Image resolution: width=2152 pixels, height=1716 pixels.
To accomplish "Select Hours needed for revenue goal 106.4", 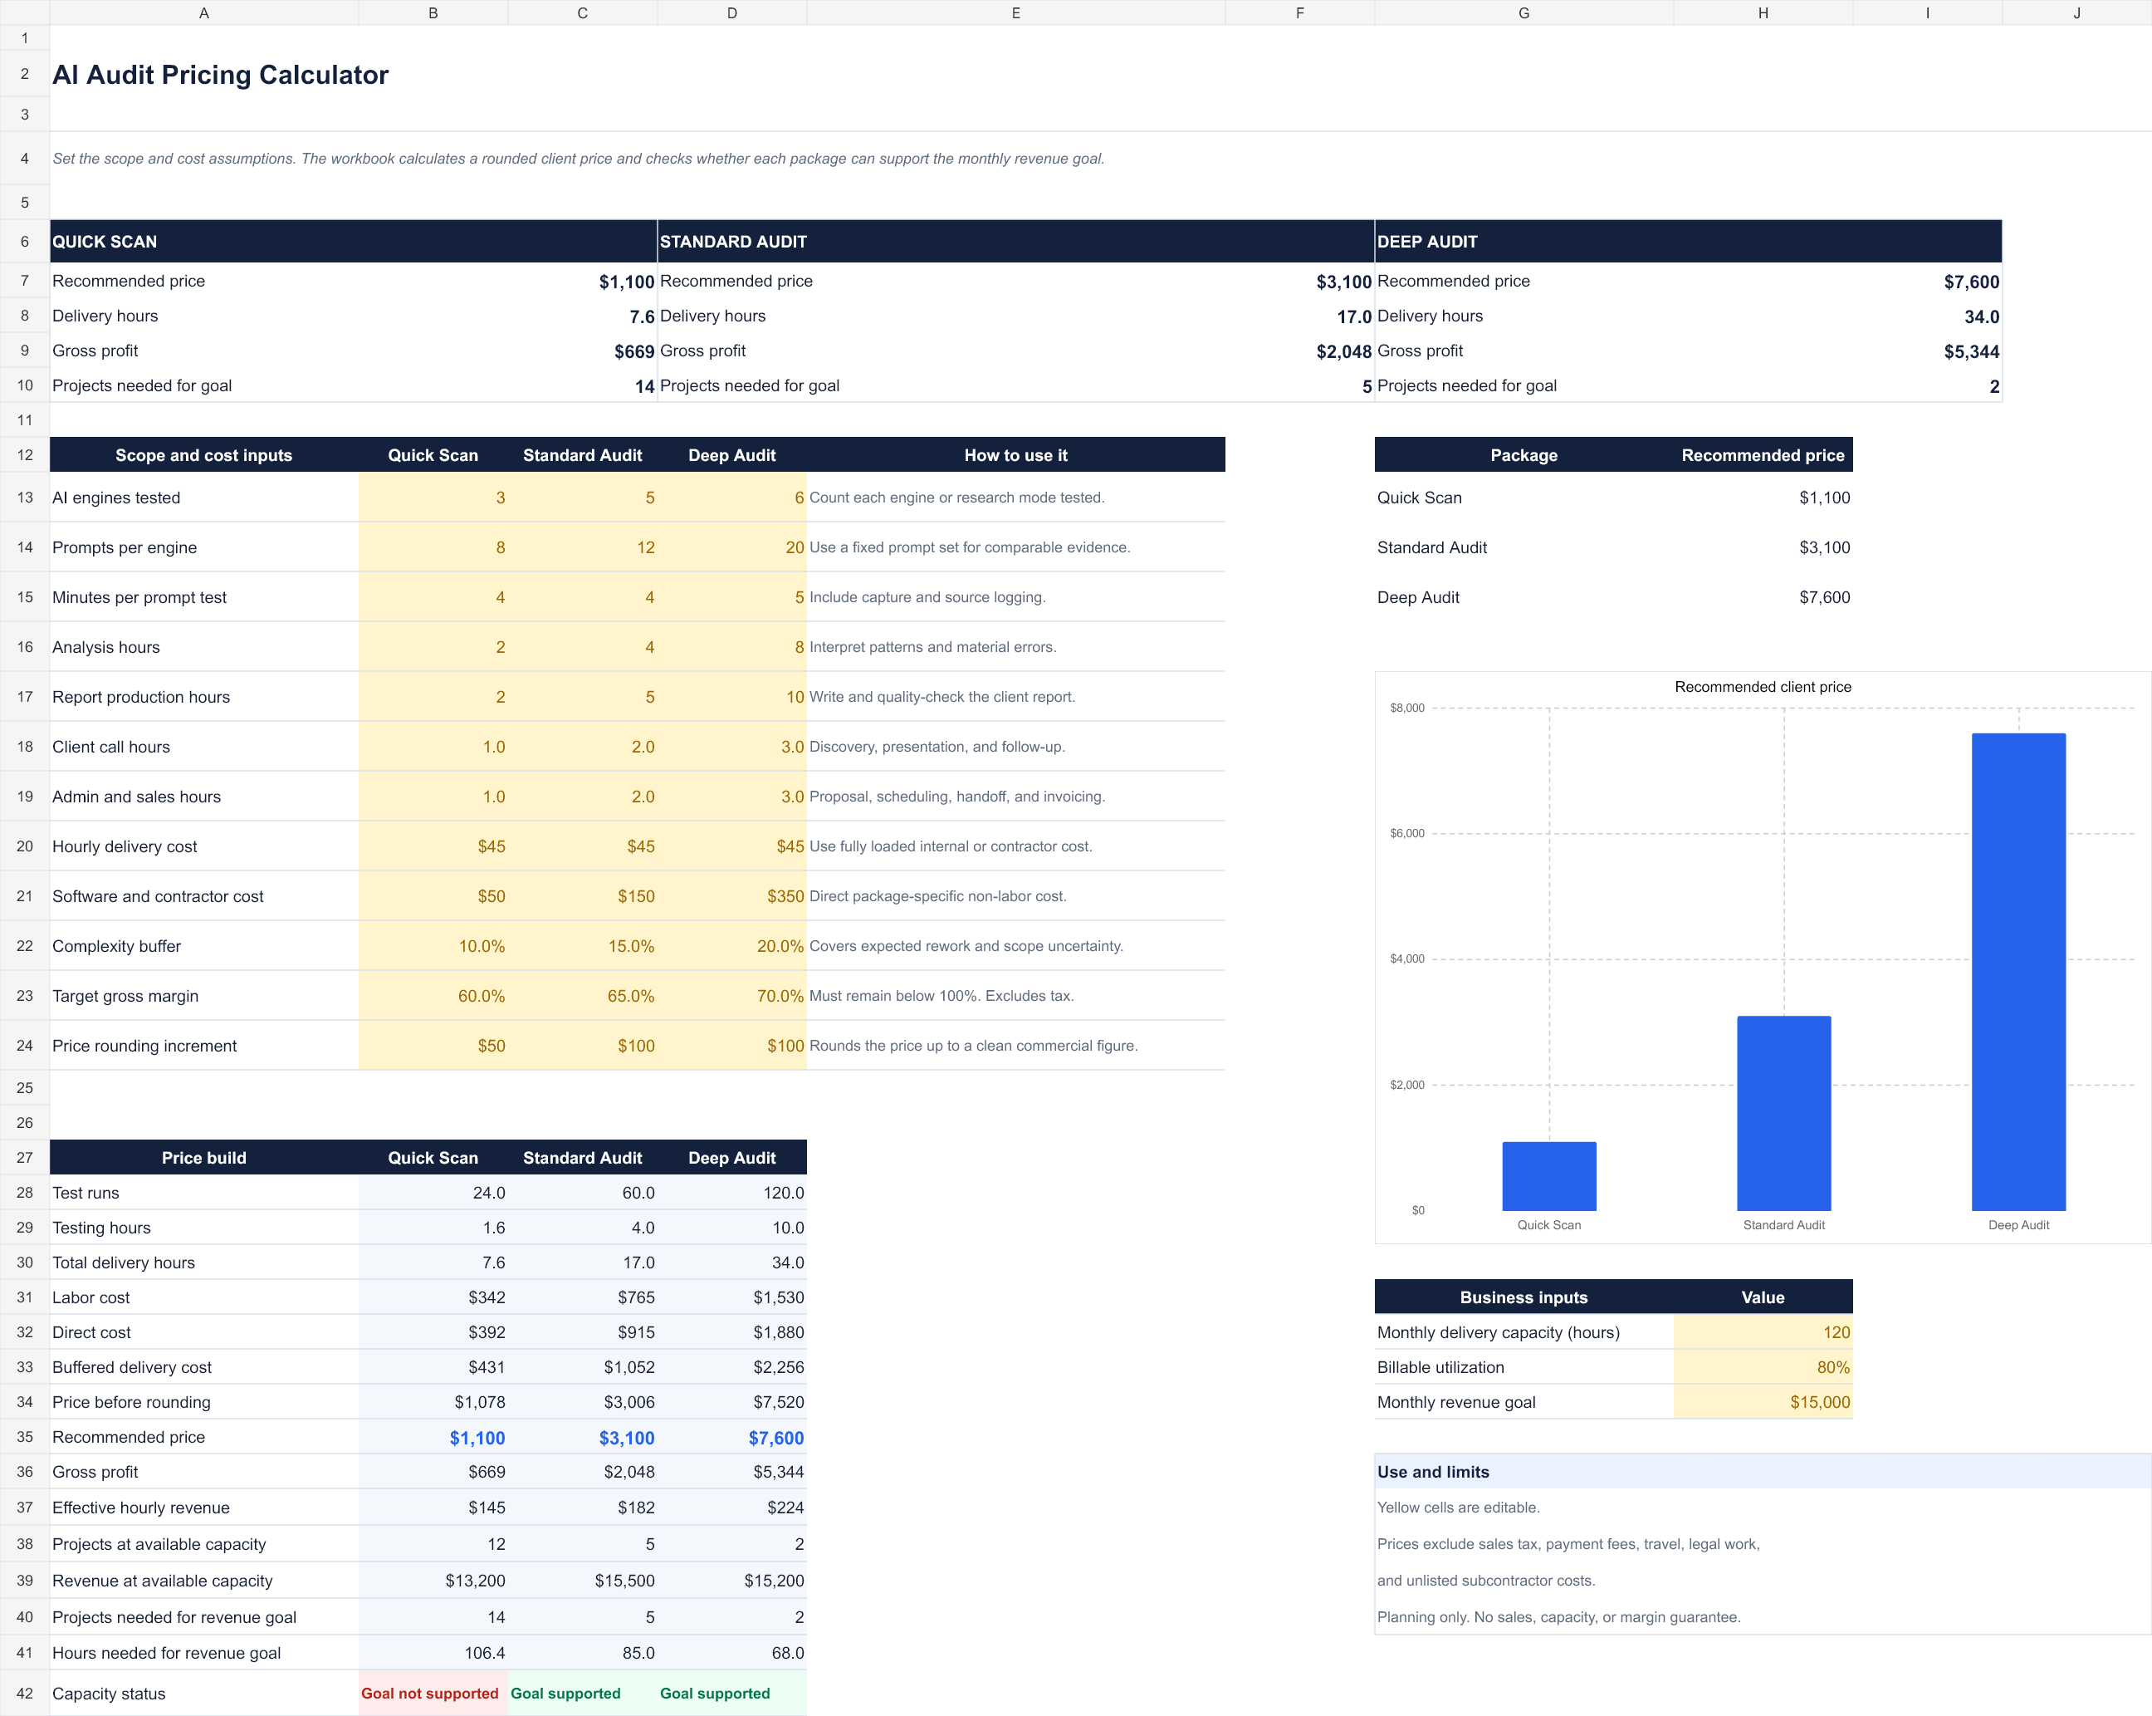I will tap(433, 1653).
